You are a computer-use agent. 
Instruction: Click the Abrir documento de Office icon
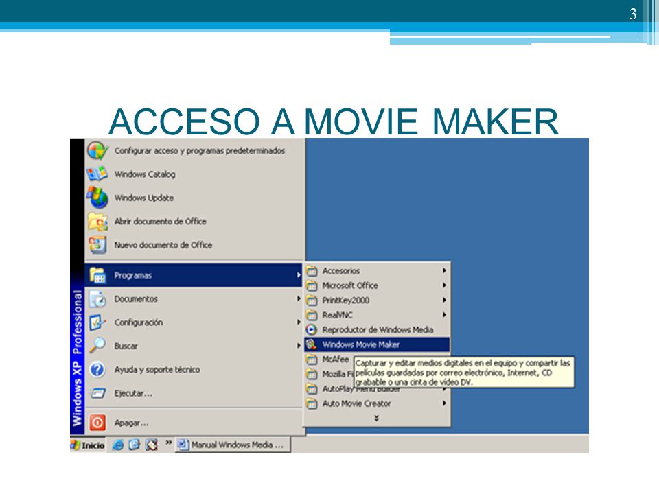[97, 221]
